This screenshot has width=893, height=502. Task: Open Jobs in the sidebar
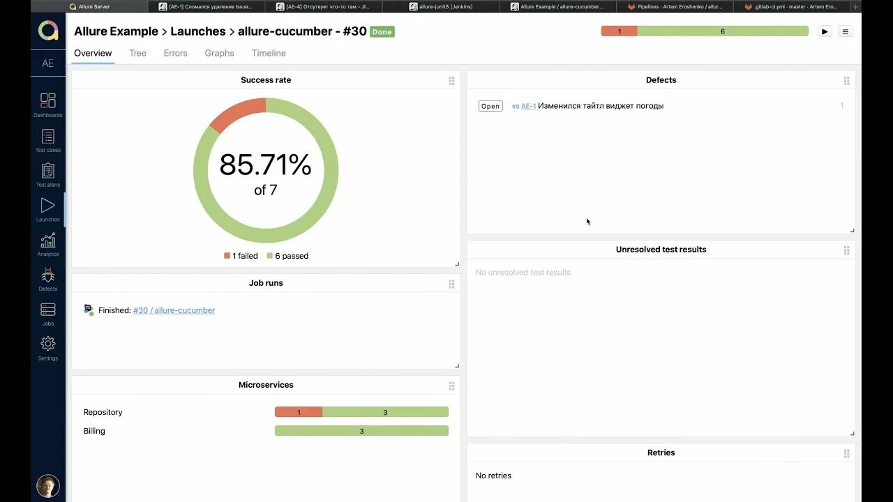pyautogui.click(x=48, y=314)
